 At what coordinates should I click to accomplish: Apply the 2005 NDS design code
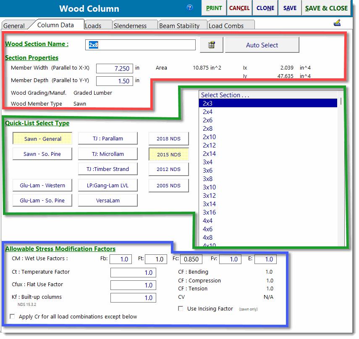(x=168, y=185)
